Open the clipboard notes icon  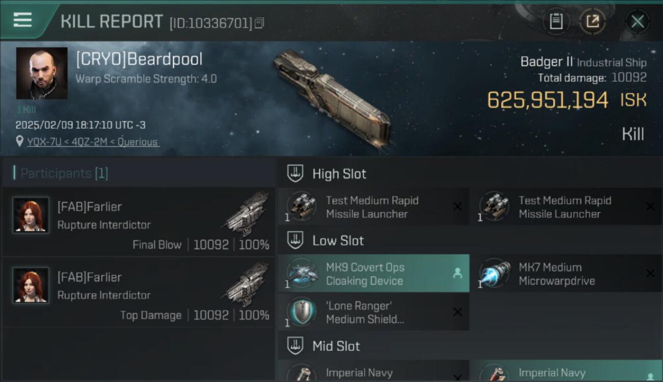tap(556, 21)
